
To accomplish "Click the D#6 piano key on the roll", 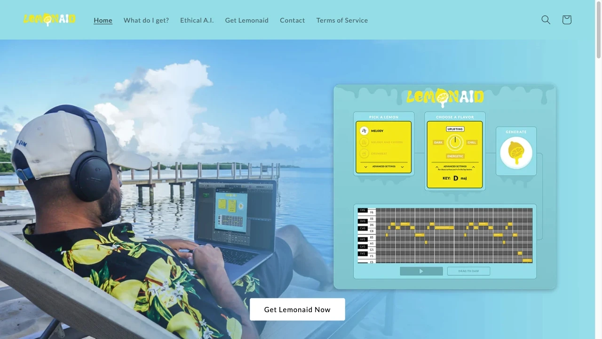I will (x=362, y=221).
